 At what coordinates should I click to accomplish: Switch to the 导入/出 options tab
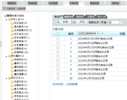click(102, 17)
